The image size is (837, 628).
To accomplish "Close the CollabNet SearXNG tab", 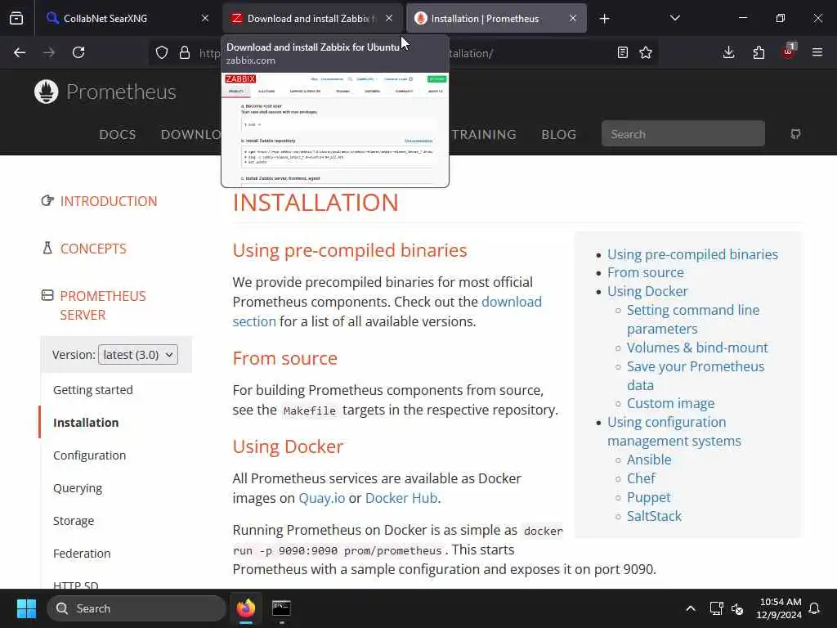I will click(x=205, y=18).
